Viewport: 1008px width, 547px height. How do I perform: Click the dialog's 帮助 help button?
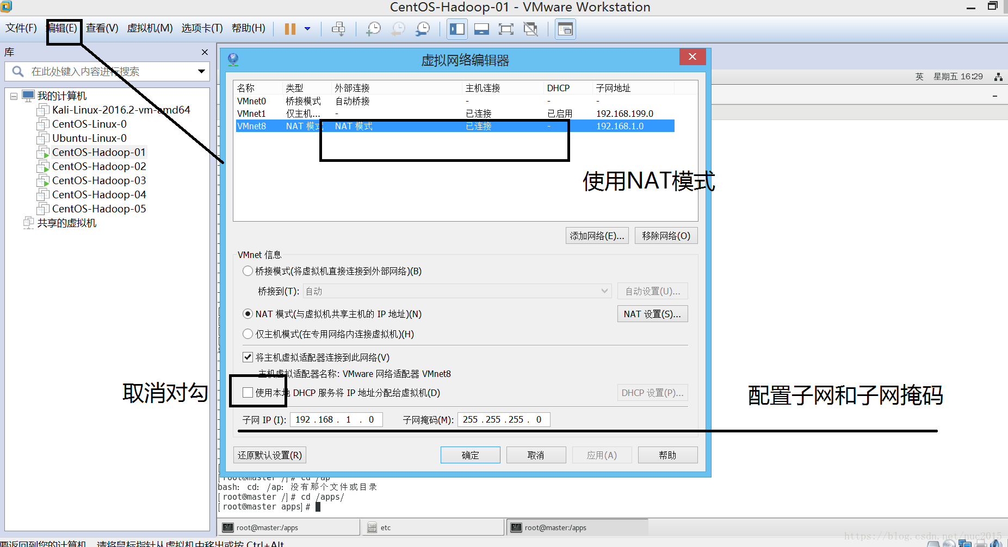tap(667, 455)
